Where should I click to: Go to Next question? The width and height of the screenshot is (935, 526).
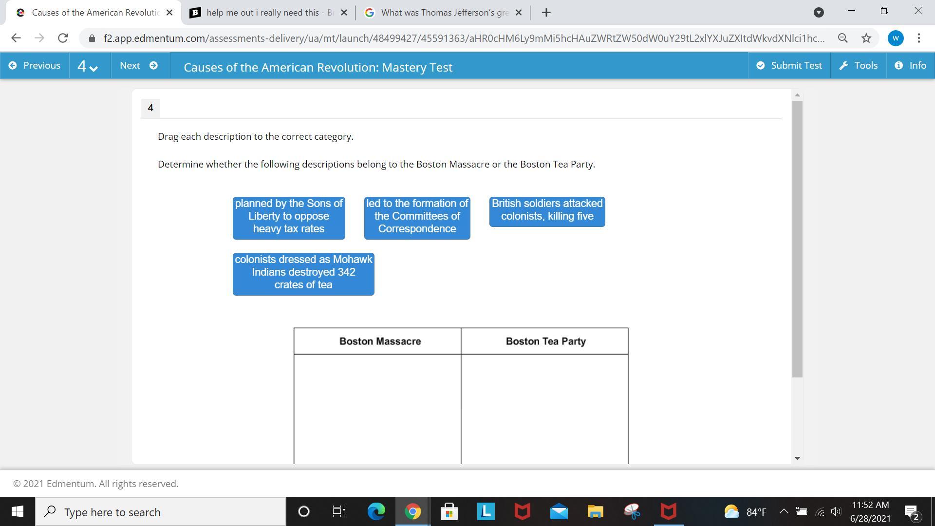(139, 65)
